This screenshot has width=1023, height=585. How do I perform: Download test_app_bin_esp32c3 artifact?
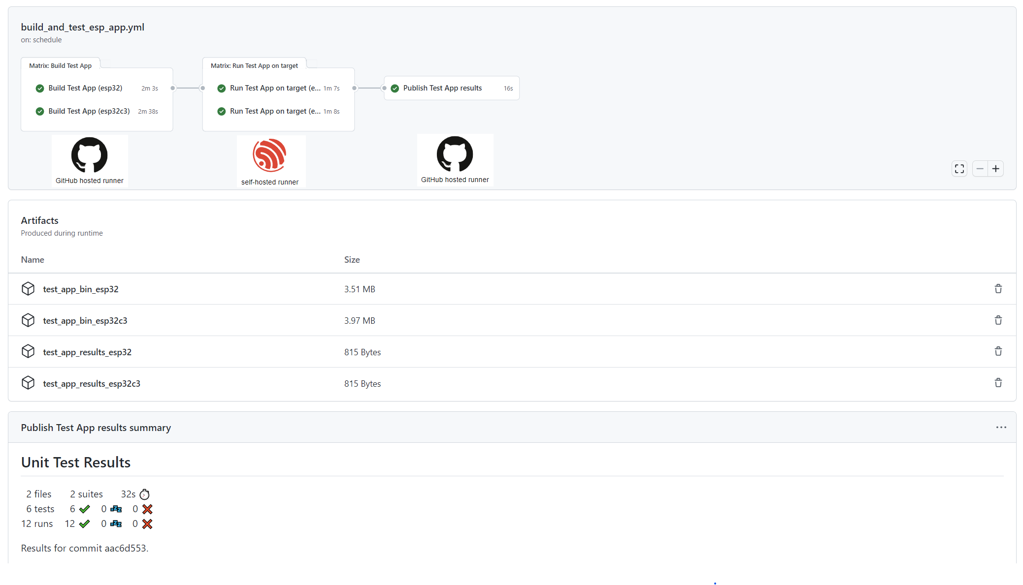[85, 321]
